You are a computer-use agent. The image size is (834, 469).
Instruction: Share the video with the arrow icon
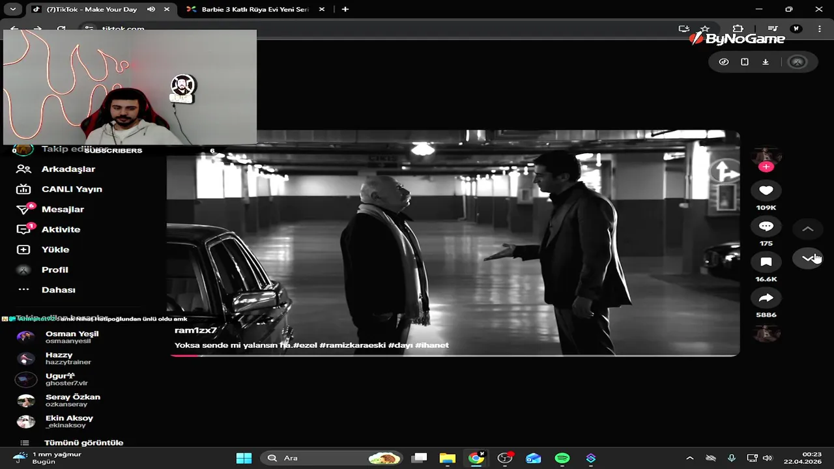[x=766, y=298]
